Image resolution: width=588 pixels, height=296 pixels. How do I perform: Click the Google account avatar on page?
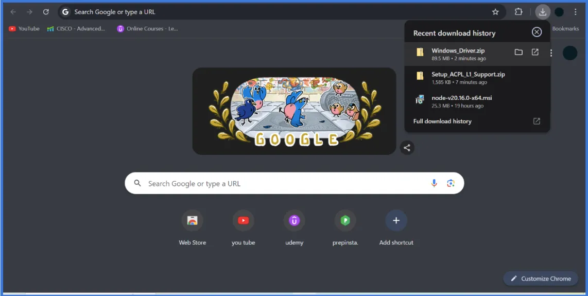pyautogui.click(x=570, y=53)
